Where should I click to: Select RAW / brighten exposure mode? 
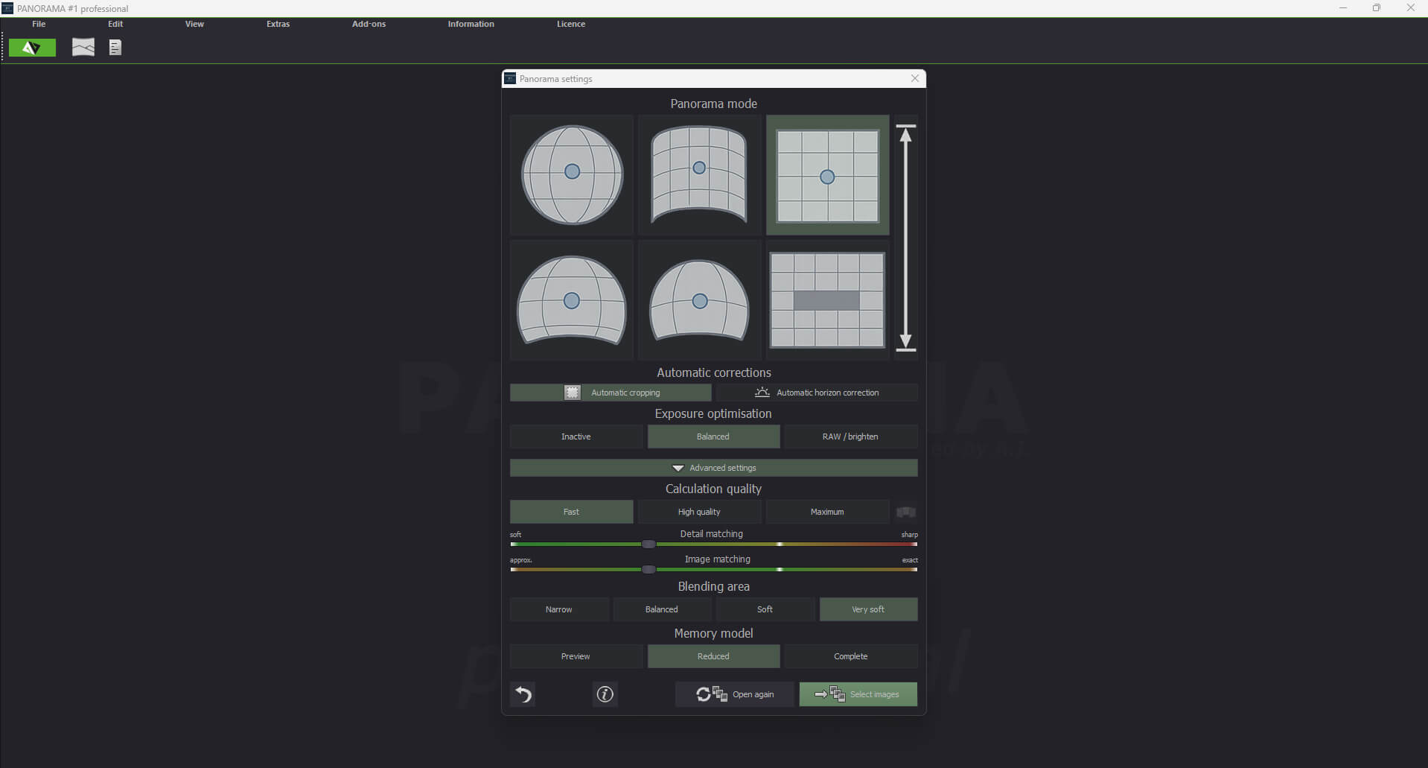click(x=850, y=437)
